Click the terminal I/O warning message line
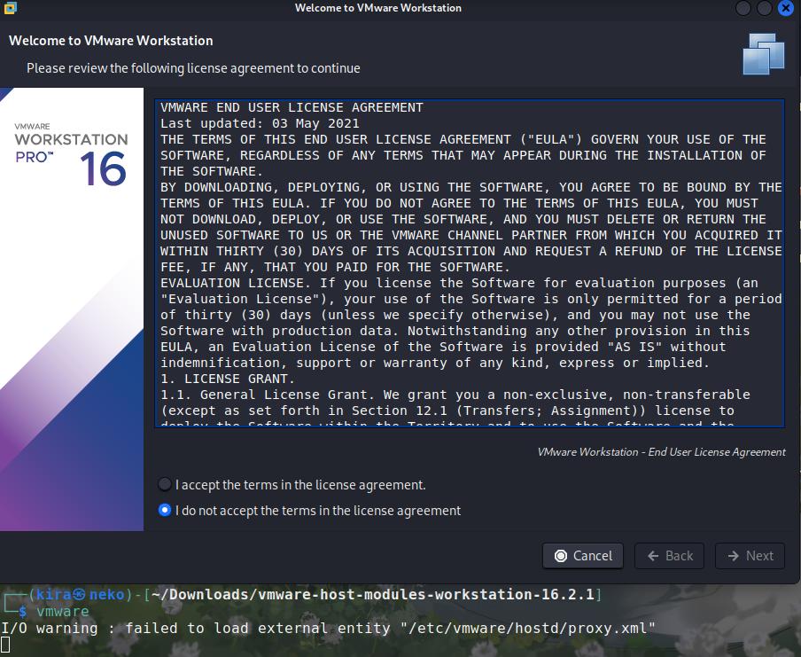The height and width of the screenshot is (657, 801). click(328, 628)
